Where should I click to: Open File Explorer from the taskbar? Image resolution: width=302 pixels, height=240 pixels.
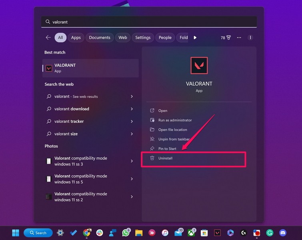[x=139, y=233]
